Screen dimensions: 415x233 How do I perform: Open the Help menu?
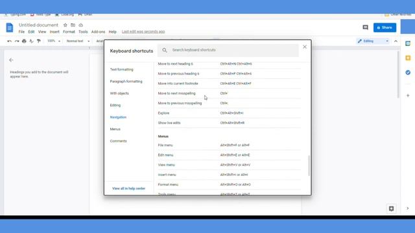[x=112, y=32]
